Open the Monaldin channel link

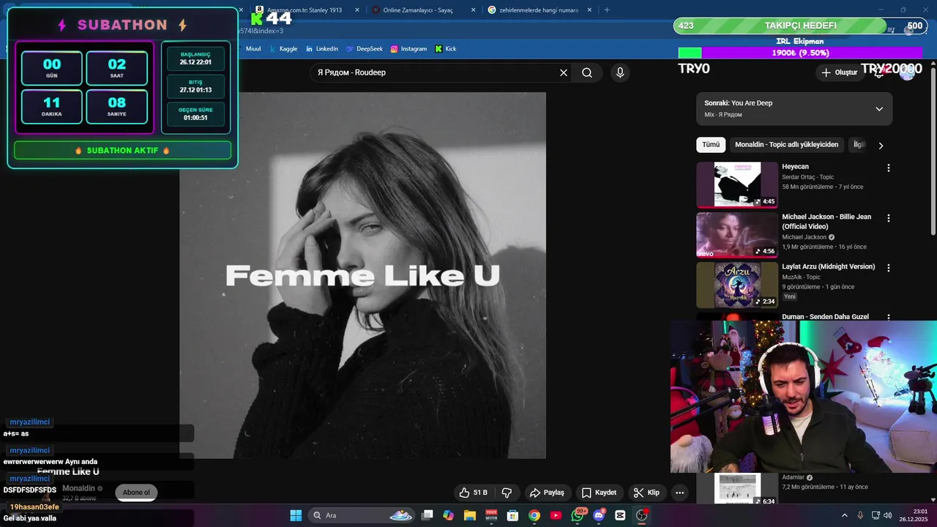click(78, 488)
